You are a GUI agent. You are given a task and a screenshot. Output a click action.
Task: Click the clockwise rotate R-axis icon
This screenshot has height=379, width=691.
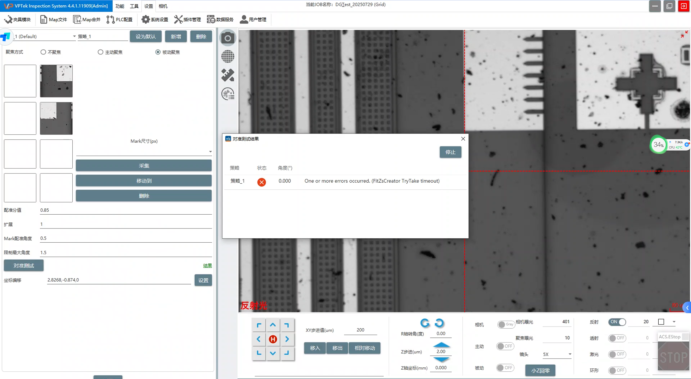[x=439, y=323]
